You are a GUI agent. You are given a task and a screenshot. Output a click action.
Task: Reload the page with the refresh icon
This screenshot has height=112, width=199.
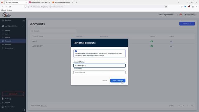pos(10,7)
